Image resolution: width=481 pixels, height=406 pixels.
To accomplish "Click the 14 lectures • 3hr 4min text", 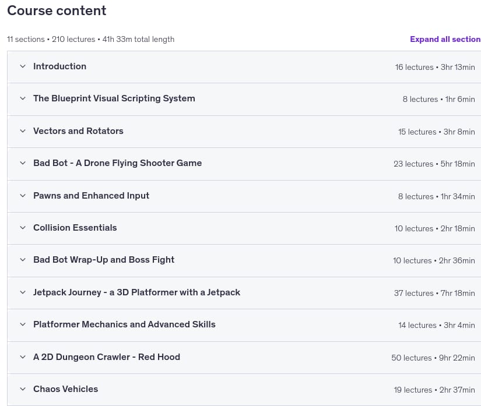I will (x=437, y=325).
